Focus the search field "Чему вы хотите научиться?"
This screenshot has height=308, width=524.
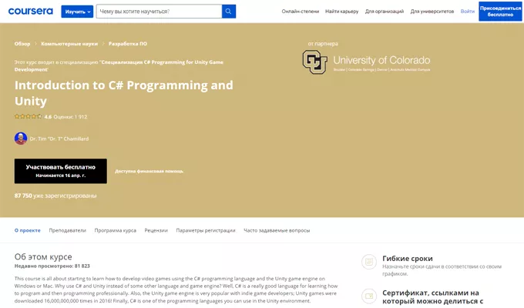click(159, 12)
